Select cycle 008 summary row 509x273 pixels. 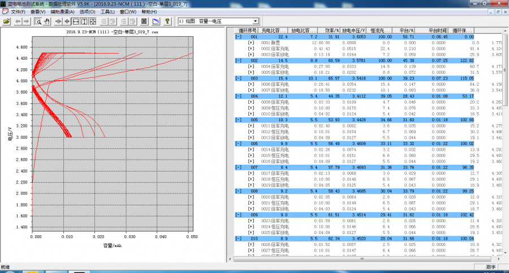(355, 191)
